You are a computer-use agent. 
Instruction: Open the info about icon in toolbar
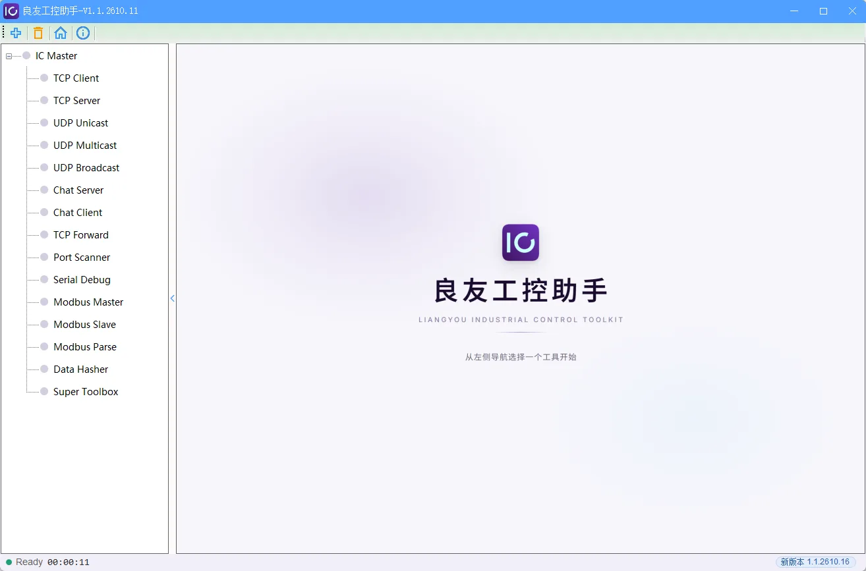[83, 33]
